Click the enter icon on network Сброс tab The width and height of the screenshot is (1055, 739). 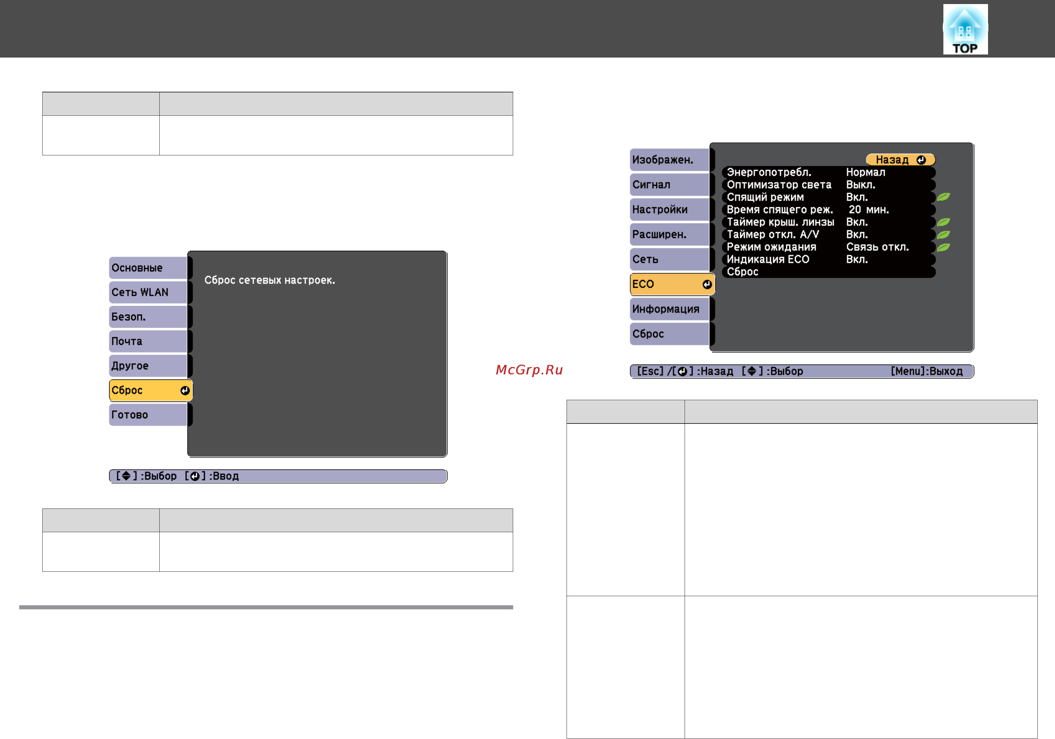[185, 390]
